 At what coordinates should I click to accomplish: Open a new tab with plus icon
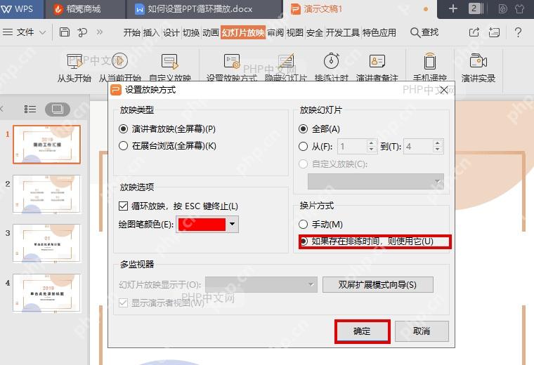453,8
